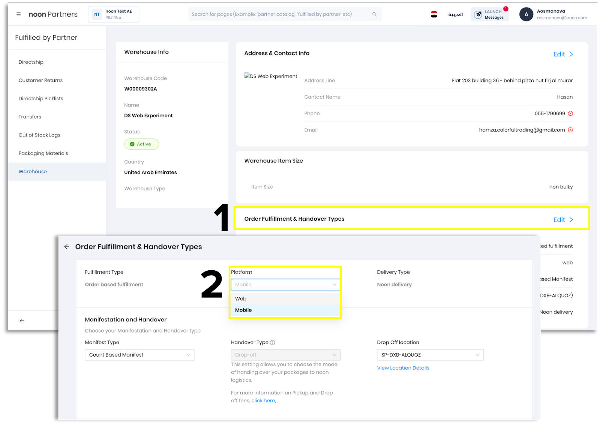Open Transfers in sidebar
This screenshot has width=600, height=424.
(x=30, y=117)
